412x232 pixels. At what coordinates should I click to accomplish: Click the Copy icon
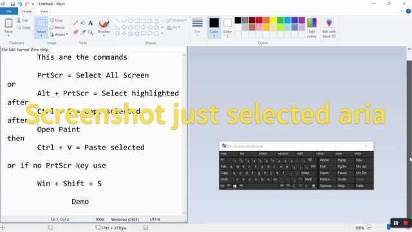click(19, 27)
